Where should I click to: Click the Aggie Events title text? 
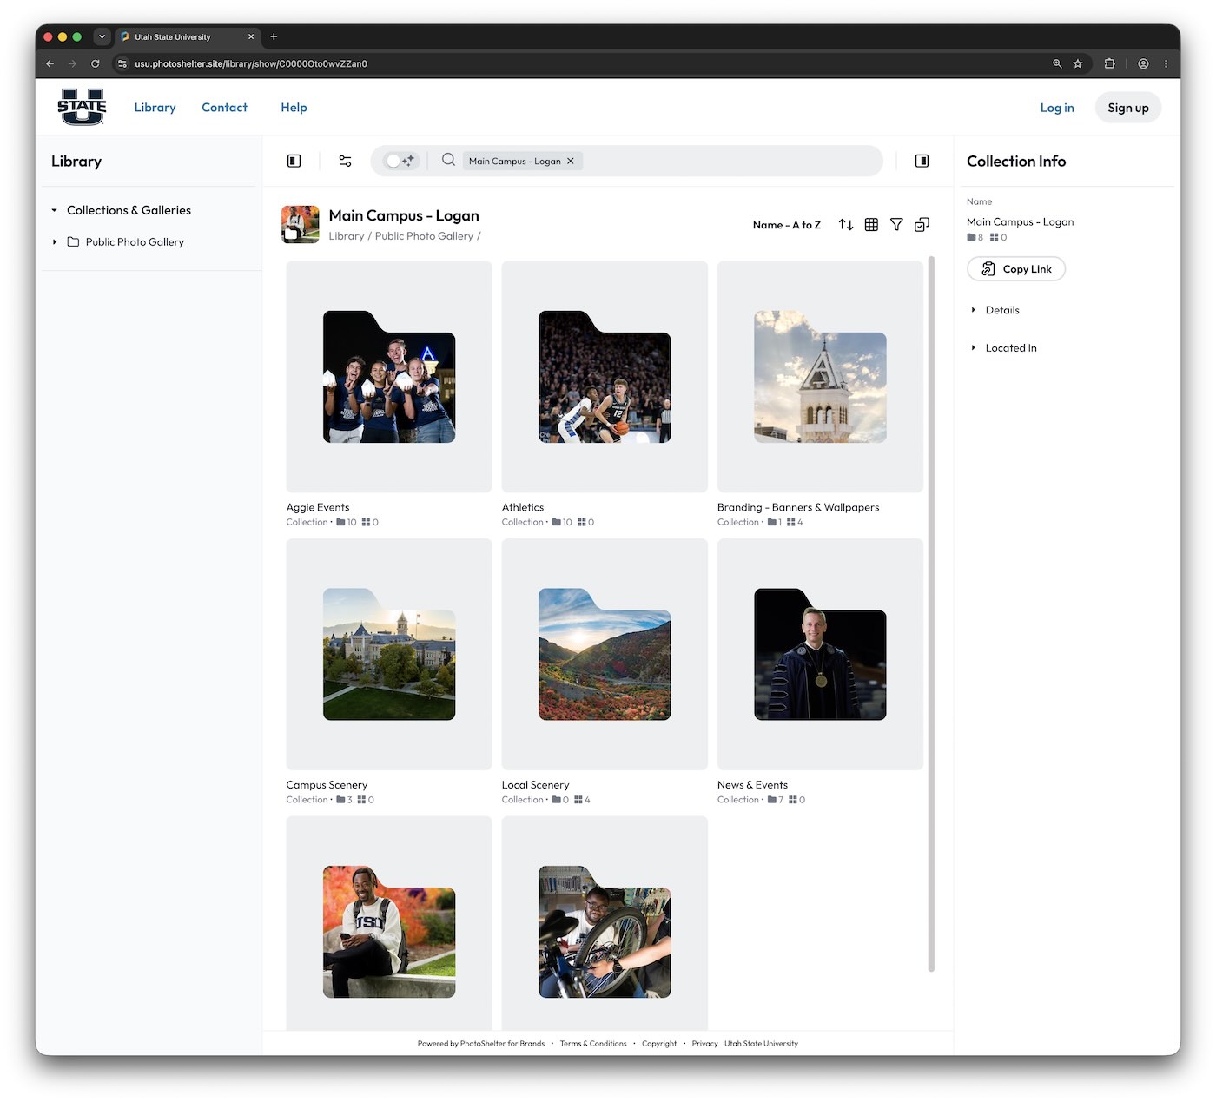tap(318, 507)
